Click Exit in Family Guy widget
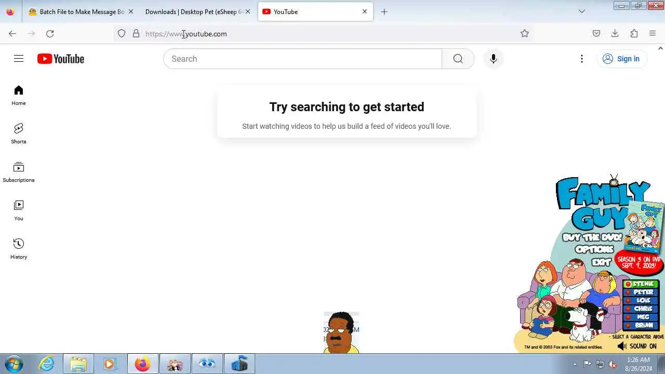This screenshot has width=665, height=374. (601, 262)
